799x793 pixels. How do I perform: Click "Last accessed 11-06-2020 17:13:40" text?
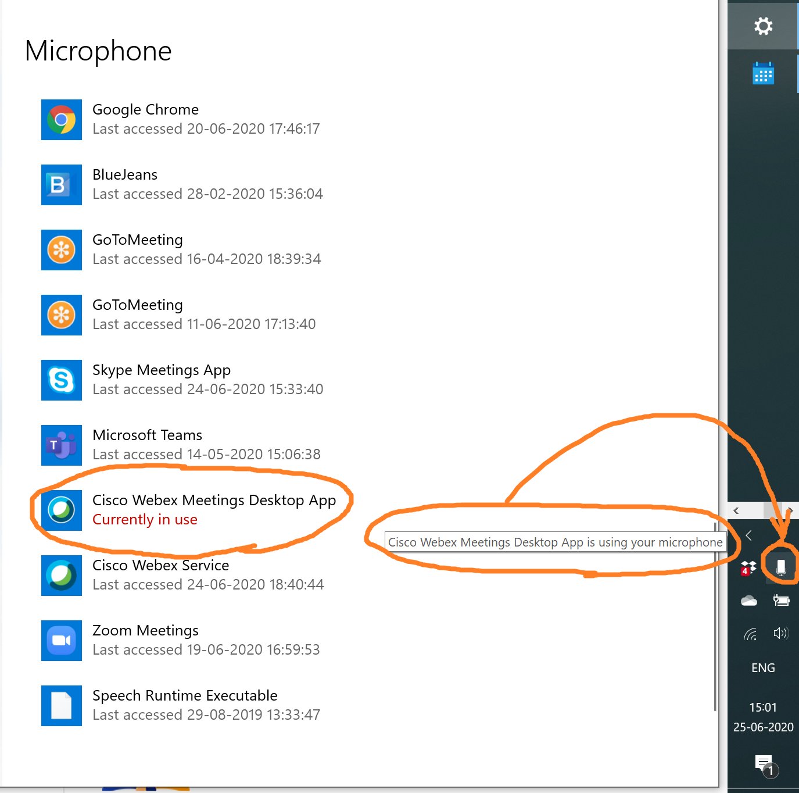[204, 324]
